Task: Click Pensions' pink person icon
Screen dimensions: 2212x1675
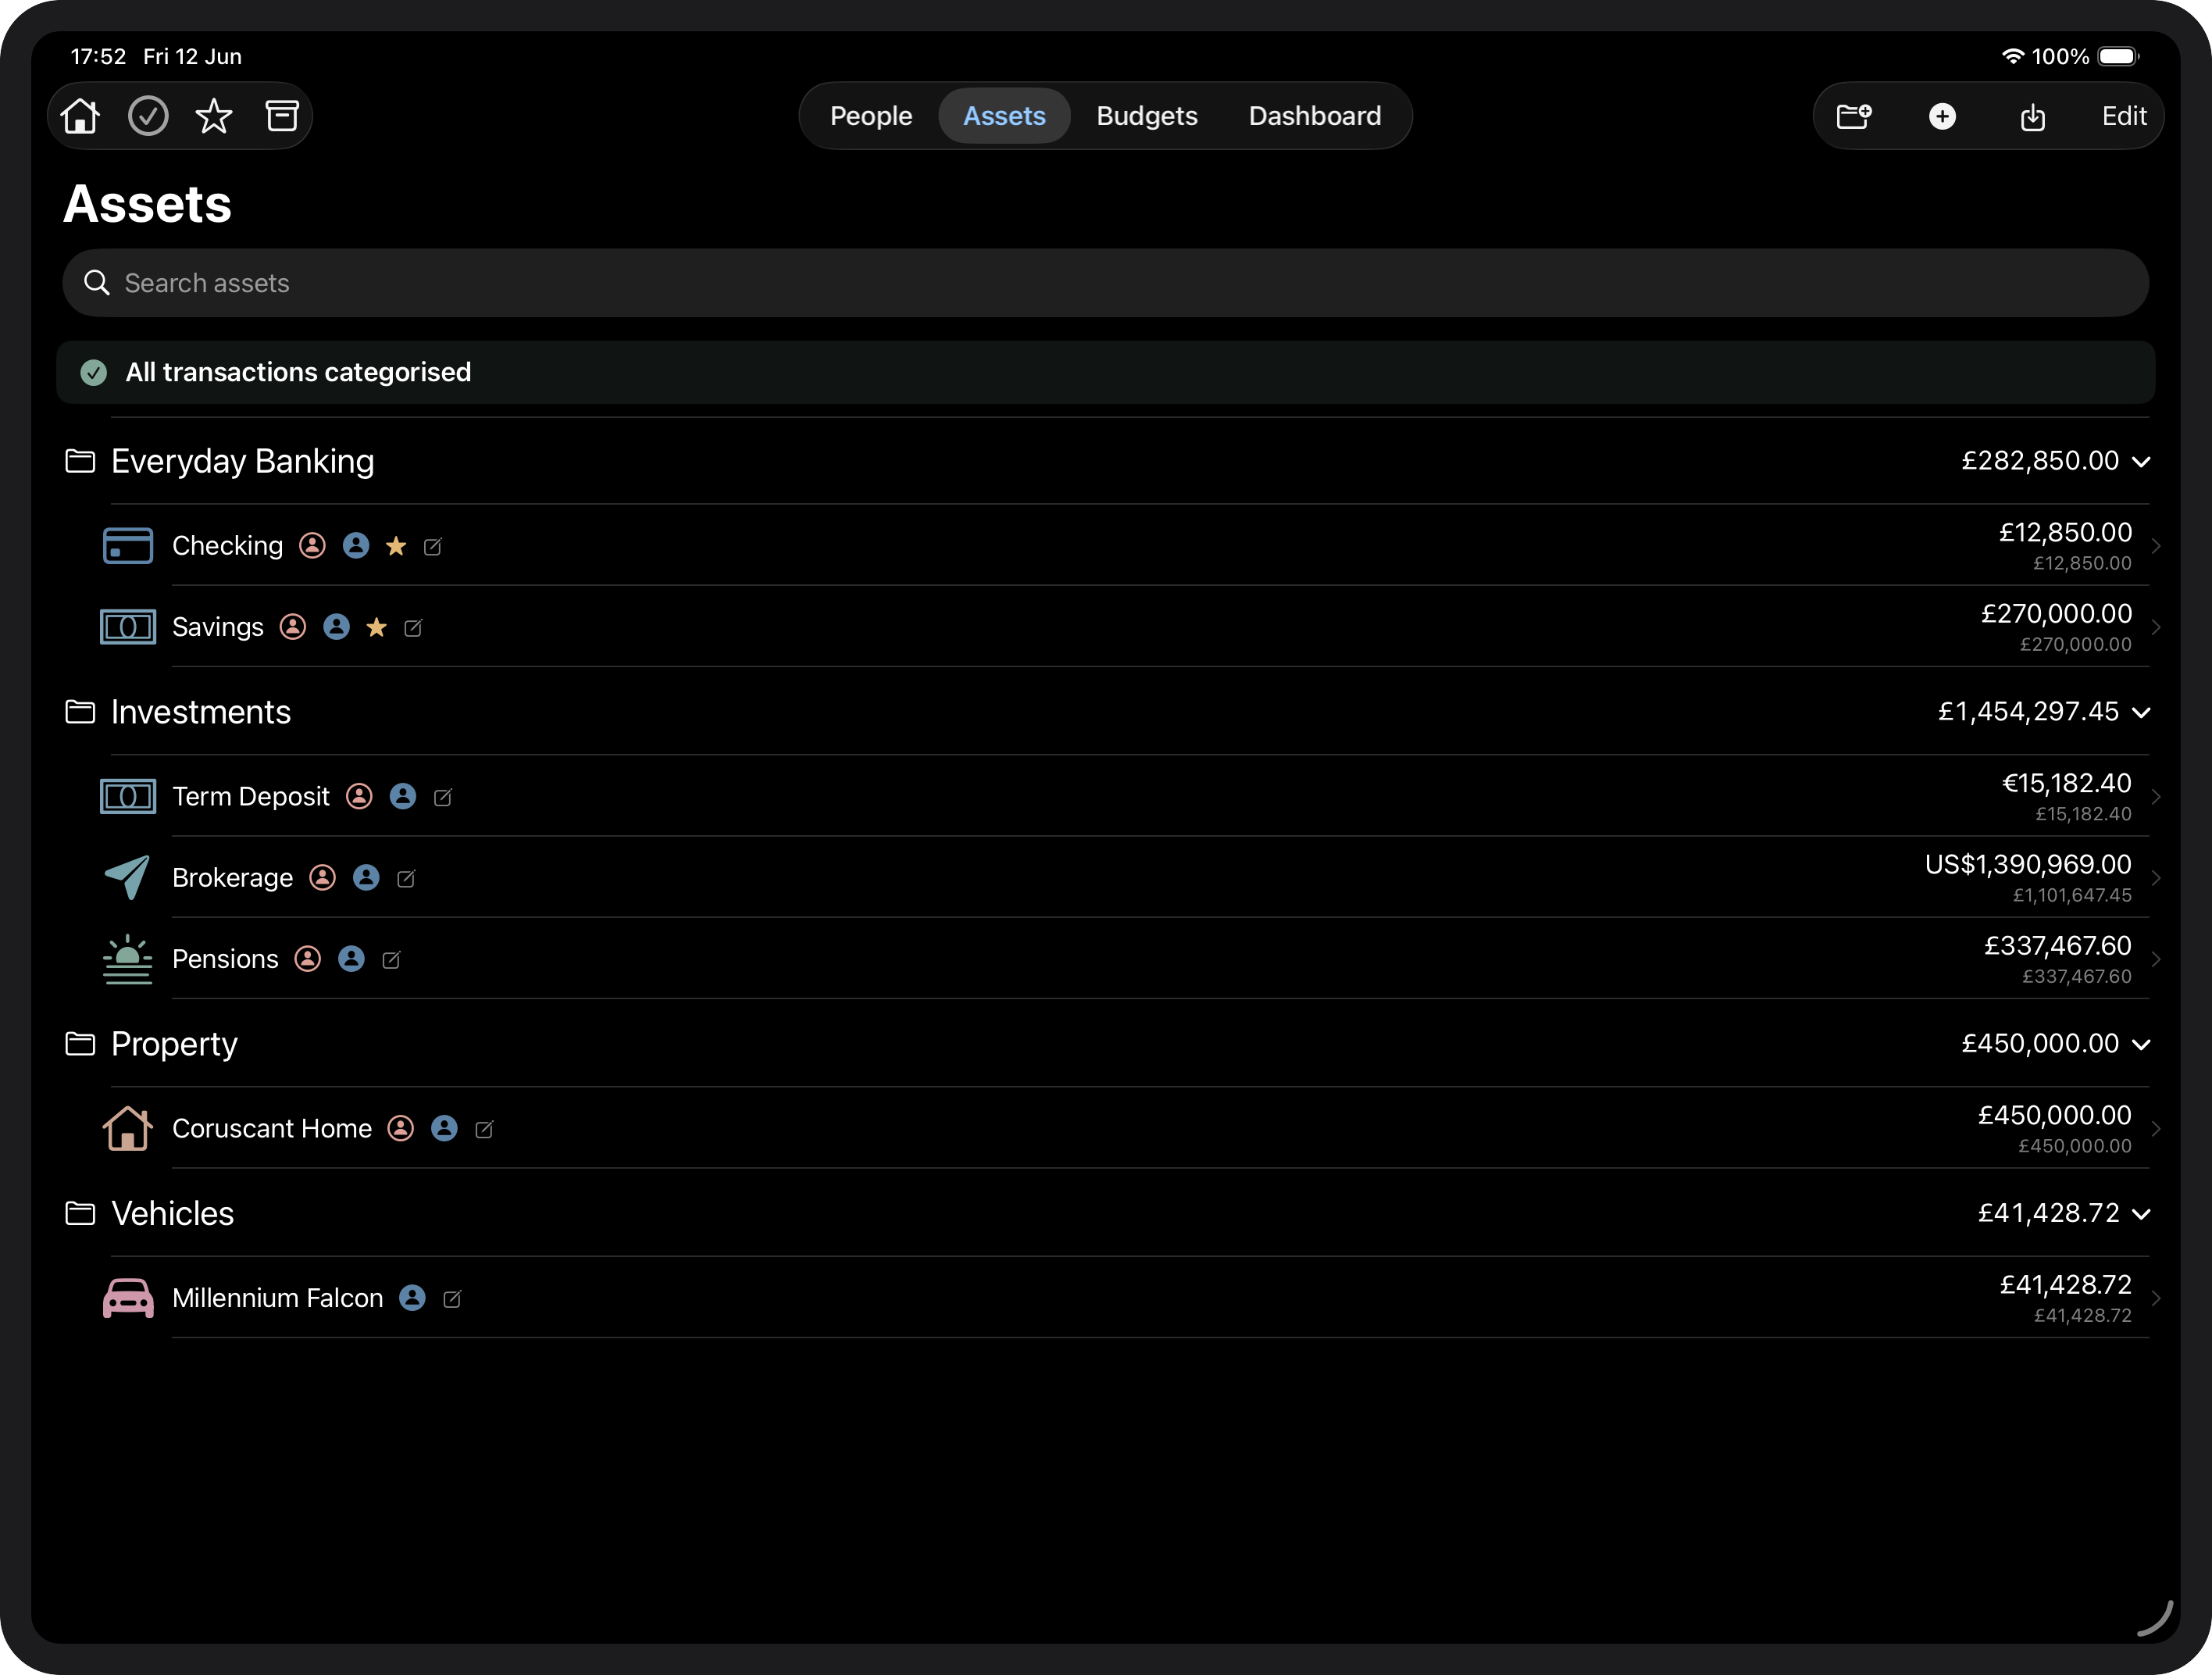Action: (307, 959)
